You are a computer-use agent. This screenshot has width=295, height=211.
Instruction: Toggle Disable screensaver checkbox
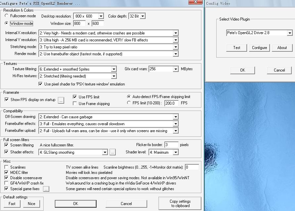tap(6, 178)
